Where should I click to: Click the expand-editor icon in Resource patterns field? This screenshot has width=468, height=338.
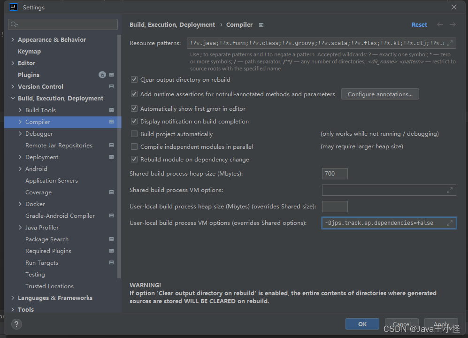(x=452, y=43)
